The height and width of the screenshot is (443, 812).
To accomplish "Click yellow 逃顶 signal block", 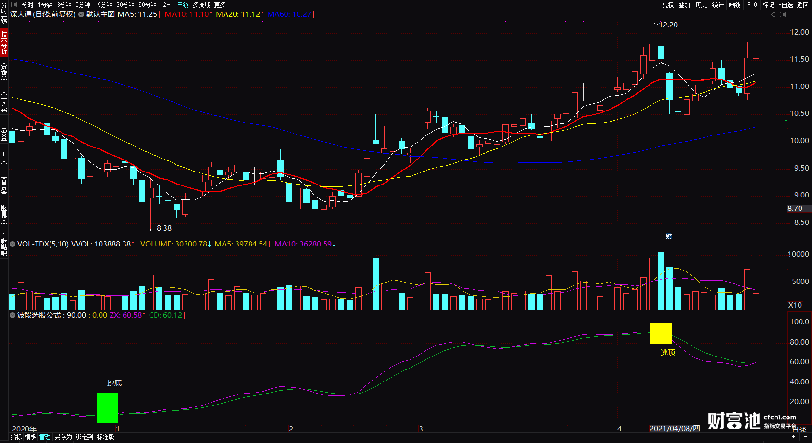I will [x=661, y=333].
